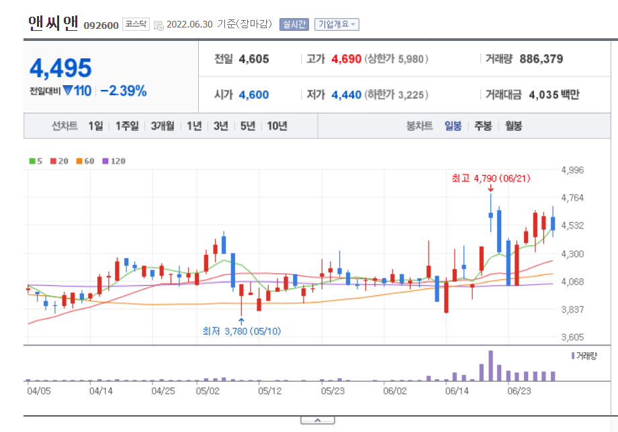Image resolution: width=618 pixels, height=432 pixels.
Task: Click the -2.39% change value
Action: 124,91
